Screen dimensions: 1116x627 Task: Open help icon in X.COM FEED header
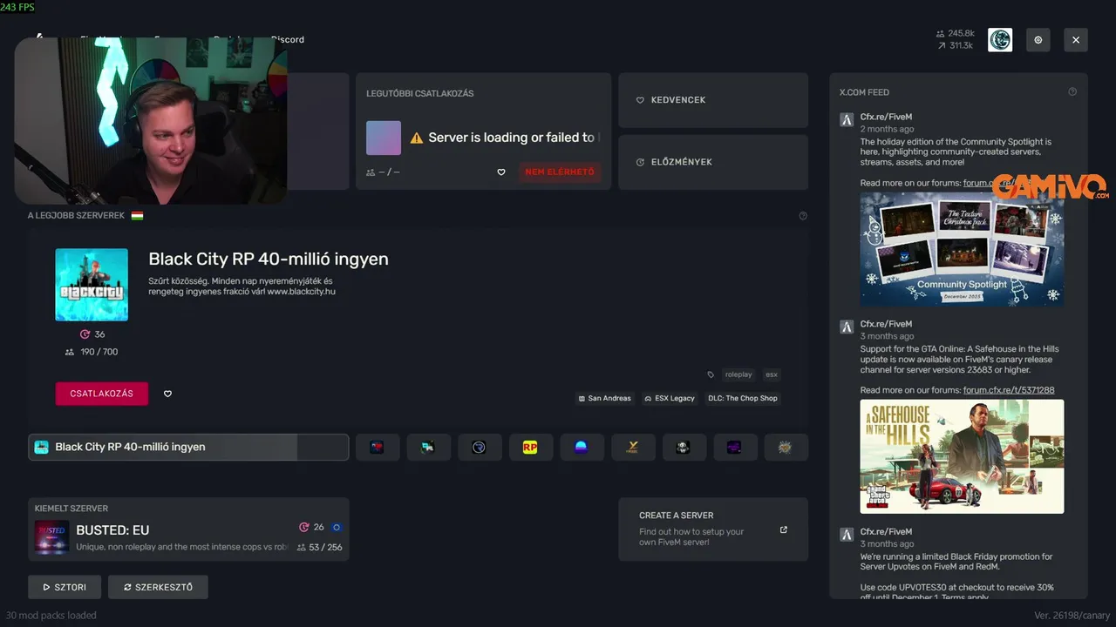[x=1072, y=91]
